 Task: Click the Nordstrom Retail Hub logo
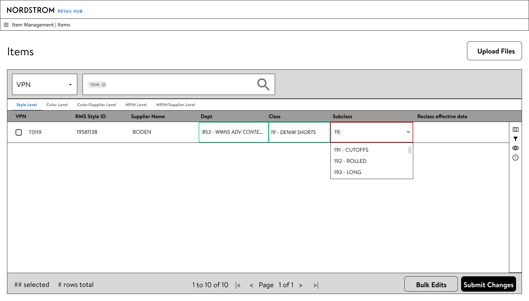(x=45, y=10)
